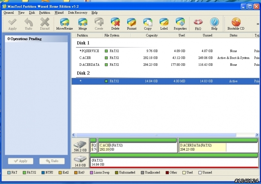
Task: Click the horizontal scrollbar right arrow
Action: pos(257,135)
